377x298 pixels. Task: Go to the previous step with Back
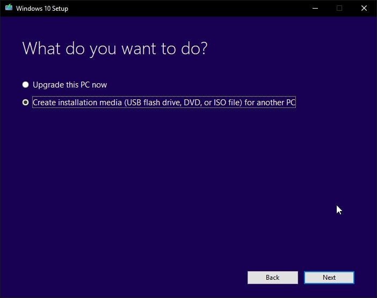click(272, 278)
